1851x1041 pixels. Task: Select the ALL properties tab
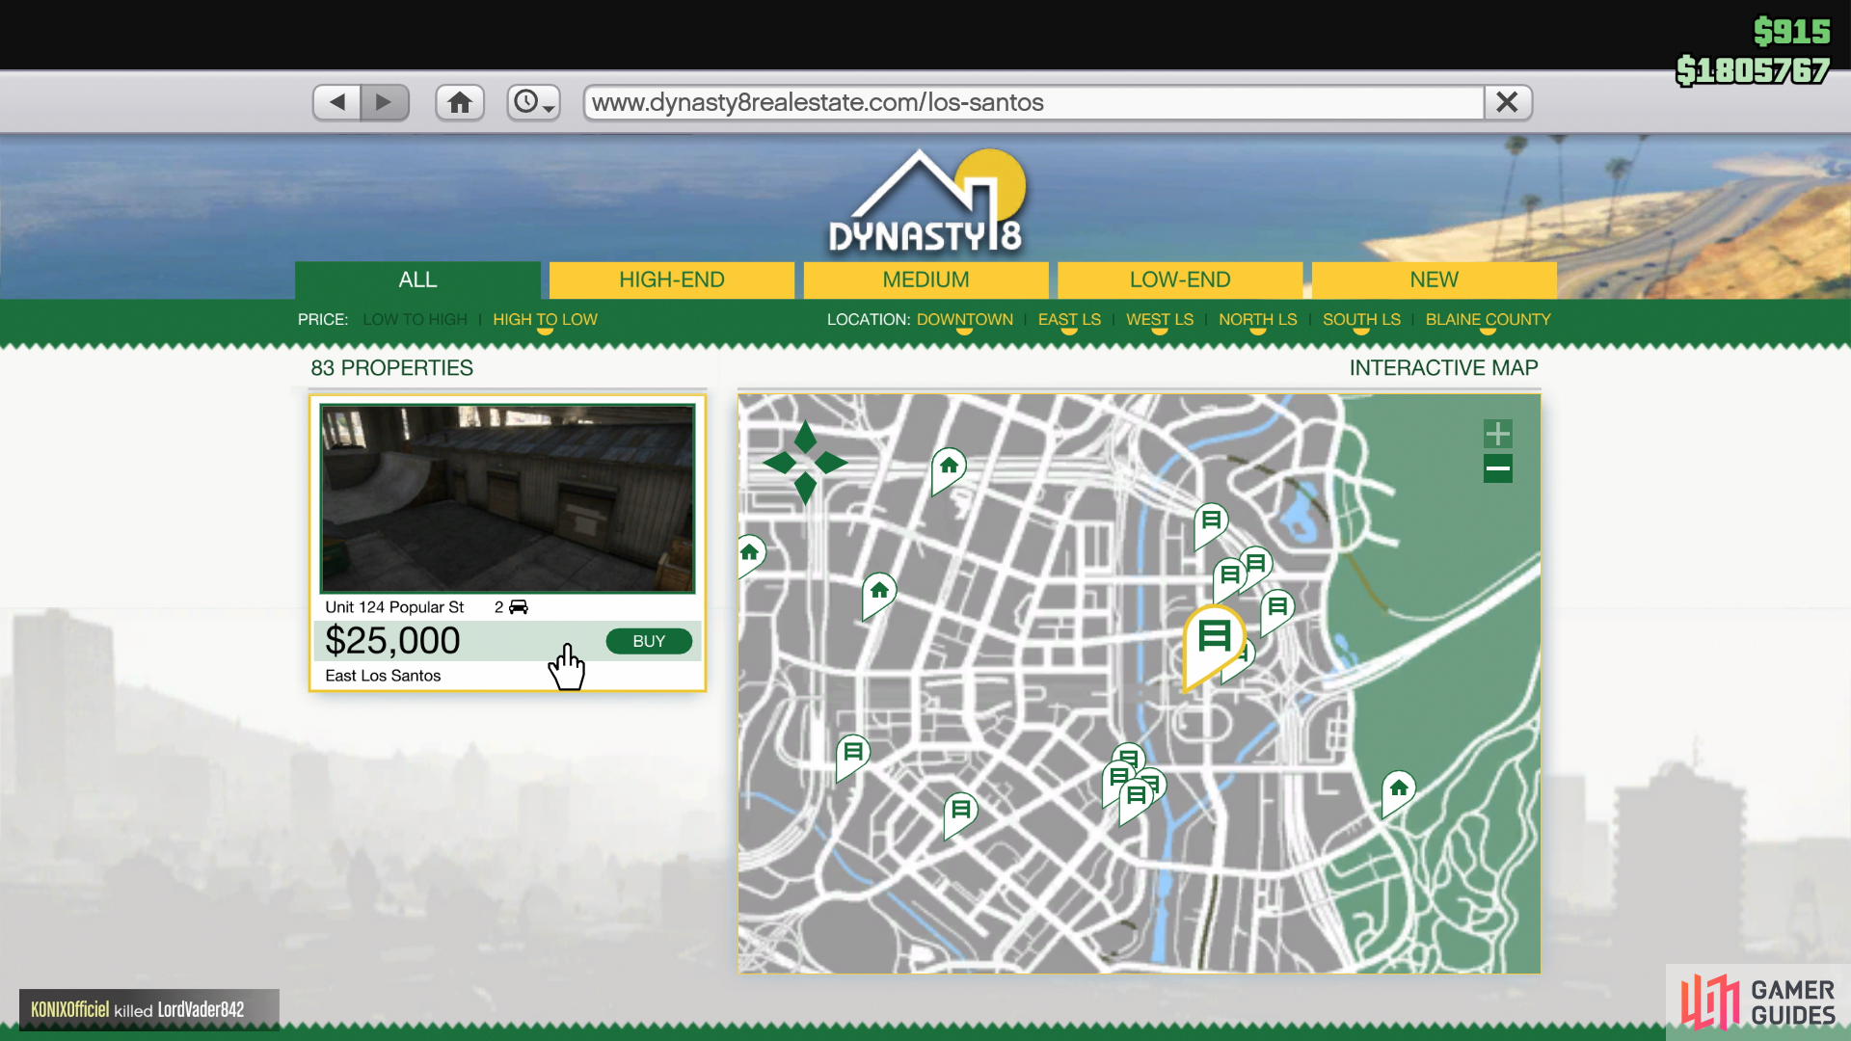point(417,280)
